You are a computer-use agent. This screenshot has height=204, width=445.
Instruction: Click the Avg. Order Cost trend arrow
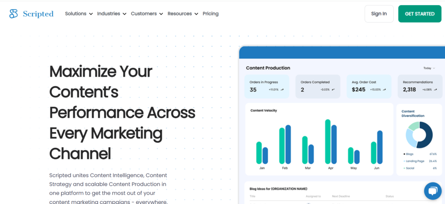click(x=385, y=90)
